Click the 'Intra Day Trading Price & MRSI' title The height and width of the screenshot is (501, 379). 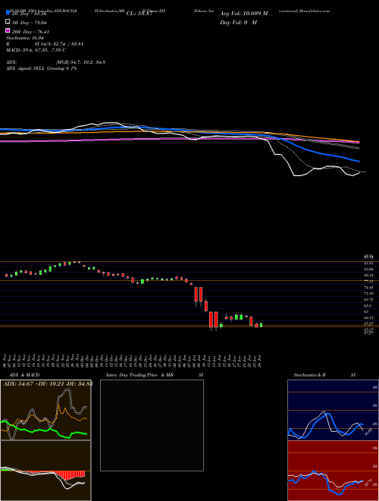[155, 375]
